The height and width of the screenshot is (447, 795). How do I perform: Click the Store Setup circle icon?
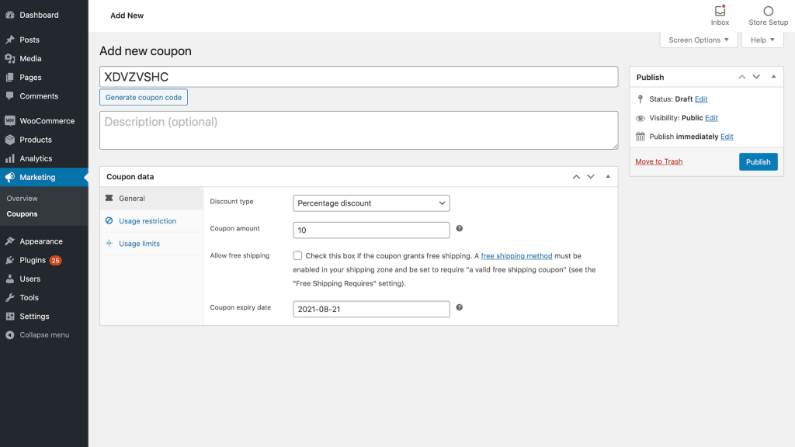768,12
